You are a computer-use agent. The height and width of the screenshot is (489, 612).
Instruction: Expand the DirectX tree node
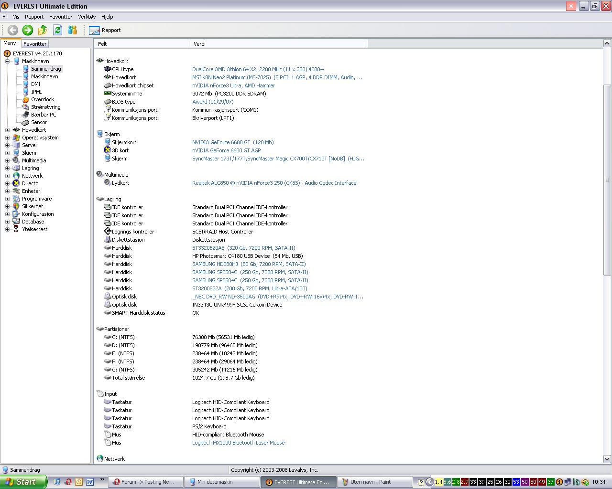7,183
